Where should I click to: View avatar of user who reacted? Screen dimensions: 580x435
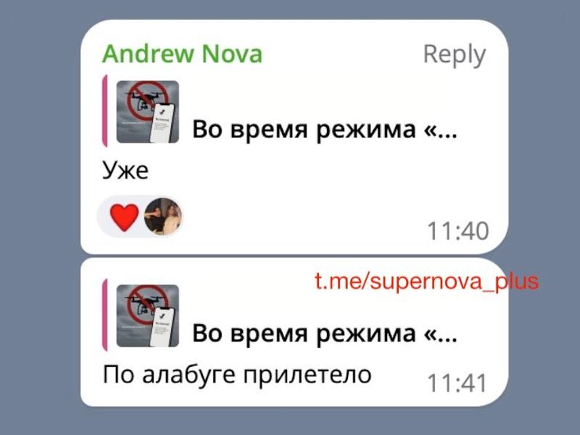click(x=163, y=216)
